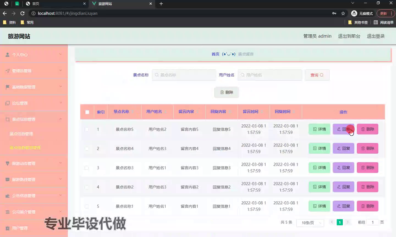Focus the 用户姓名 search field
The width and height of the screenshot is (396, 237).
point(270,75)
